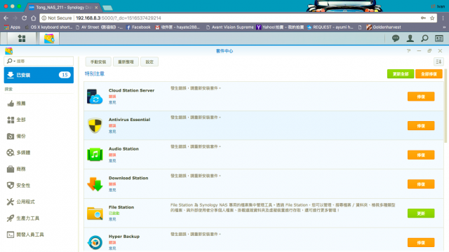Click the Manual Install button
Screen dimensions: 449x252
pyautogui.click(x=98, y=62)
